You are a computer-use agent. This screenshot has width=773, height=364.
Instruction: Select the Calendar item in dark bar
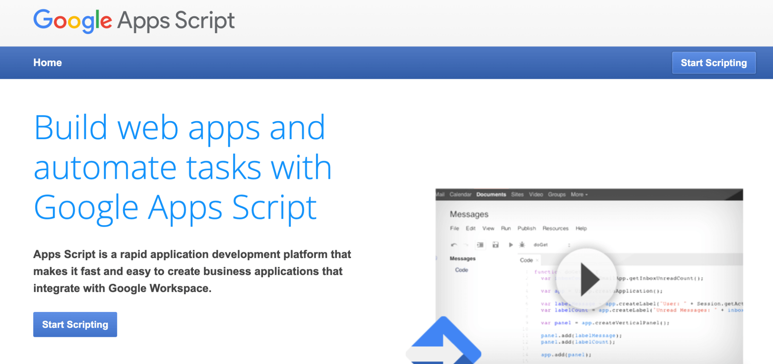tap(460, 195)
